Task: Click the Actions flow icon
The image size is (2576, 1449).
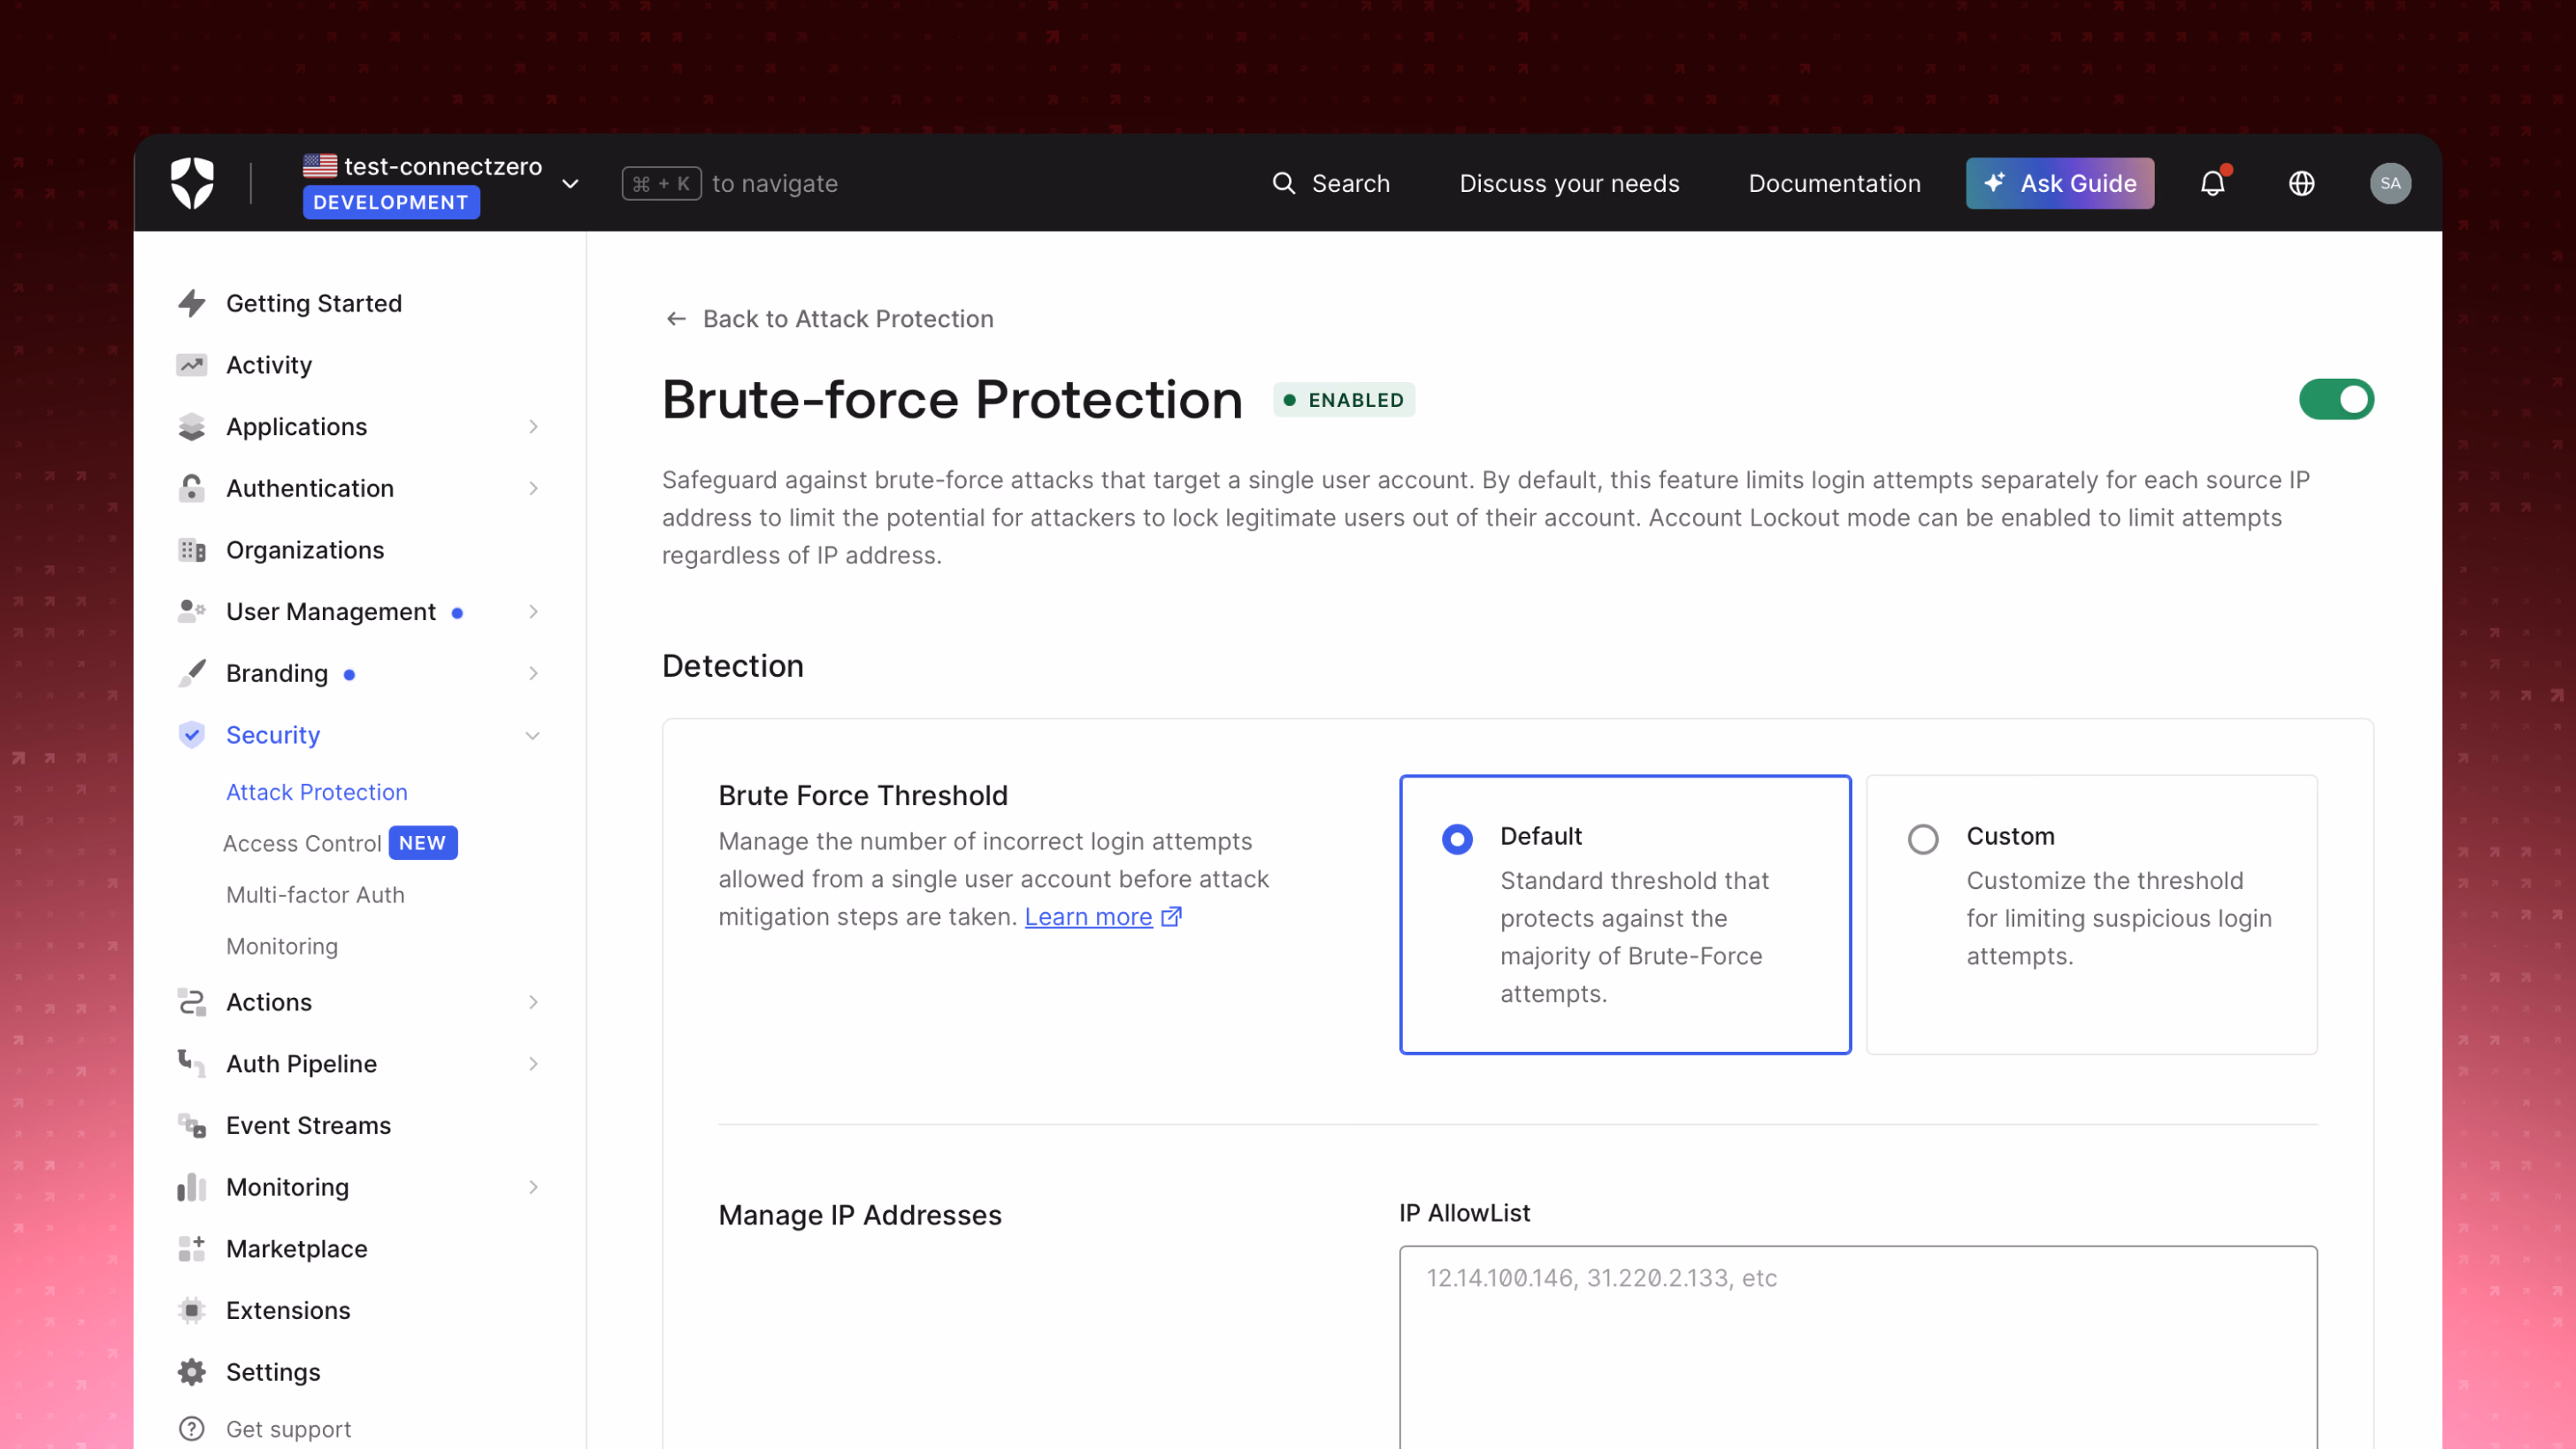Action: pyautogui.click(x=191, y=1002)
